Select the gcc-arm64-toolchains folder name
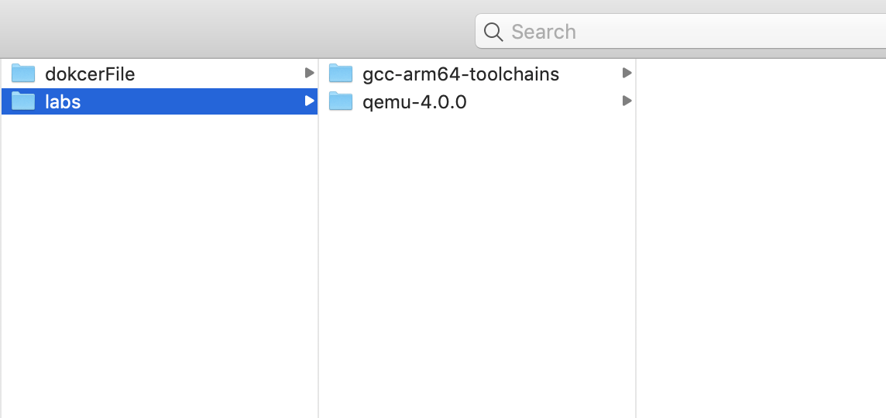The image size is (886, 418). (461, 74)
